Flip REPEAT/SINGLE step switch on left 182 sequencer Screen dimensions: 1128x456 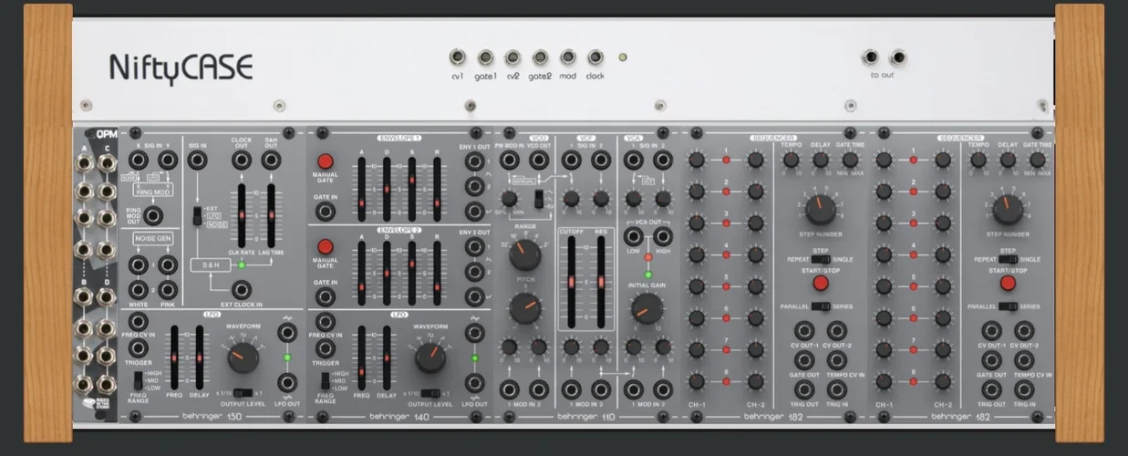820,260
